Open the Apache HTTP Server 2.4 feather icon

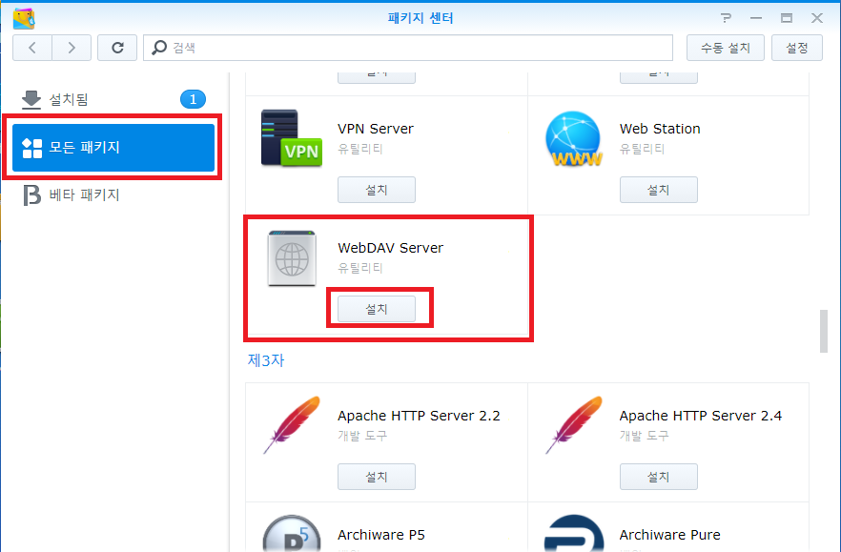coord(573,425)
